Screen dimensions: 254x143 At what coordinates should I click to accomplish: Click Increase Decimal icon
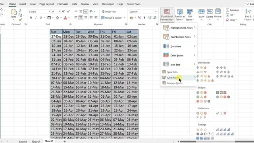tap(150, 18)
